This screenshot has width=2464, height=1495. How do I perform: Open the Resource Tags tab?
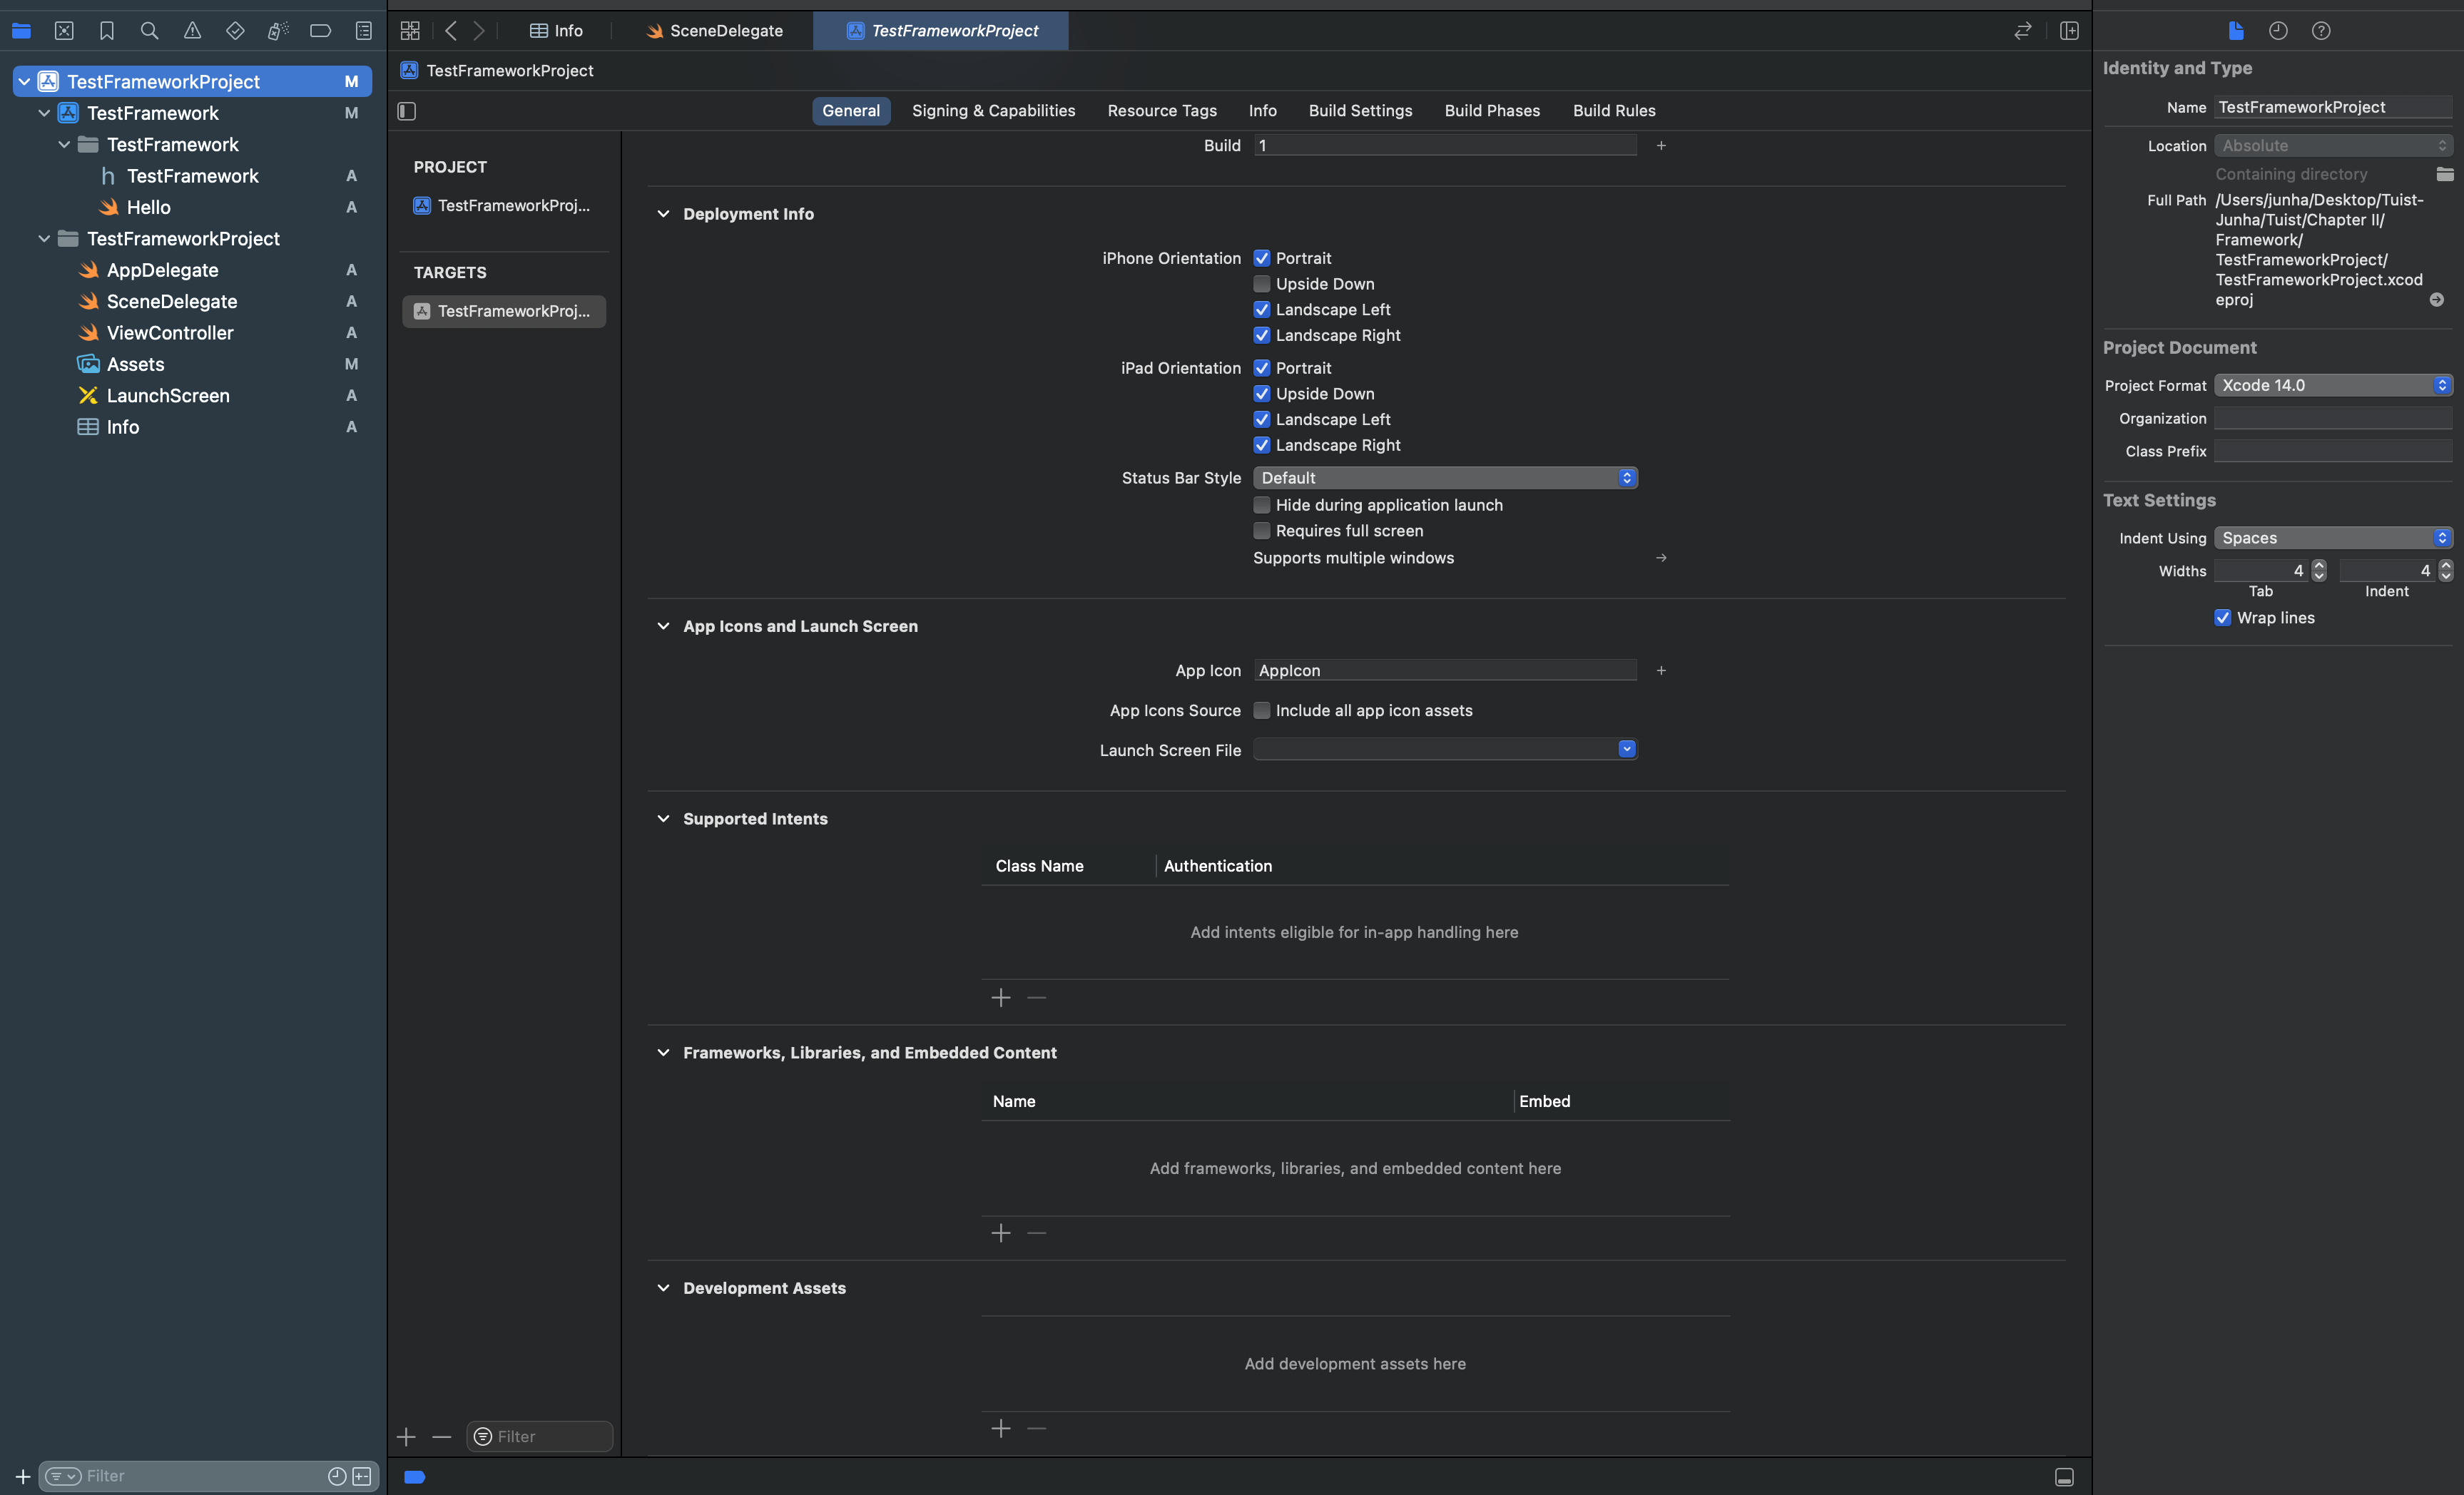[1162, 111]
